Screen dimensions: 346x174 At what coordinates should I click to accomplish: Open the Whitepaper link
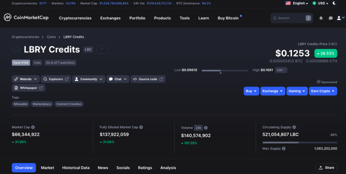pos(29,88)
